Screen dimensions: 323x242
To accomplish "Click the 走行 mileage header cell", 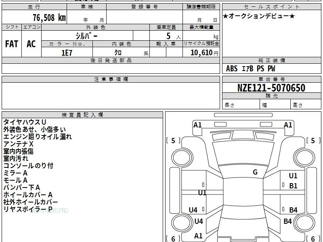I will click(34, 7).
